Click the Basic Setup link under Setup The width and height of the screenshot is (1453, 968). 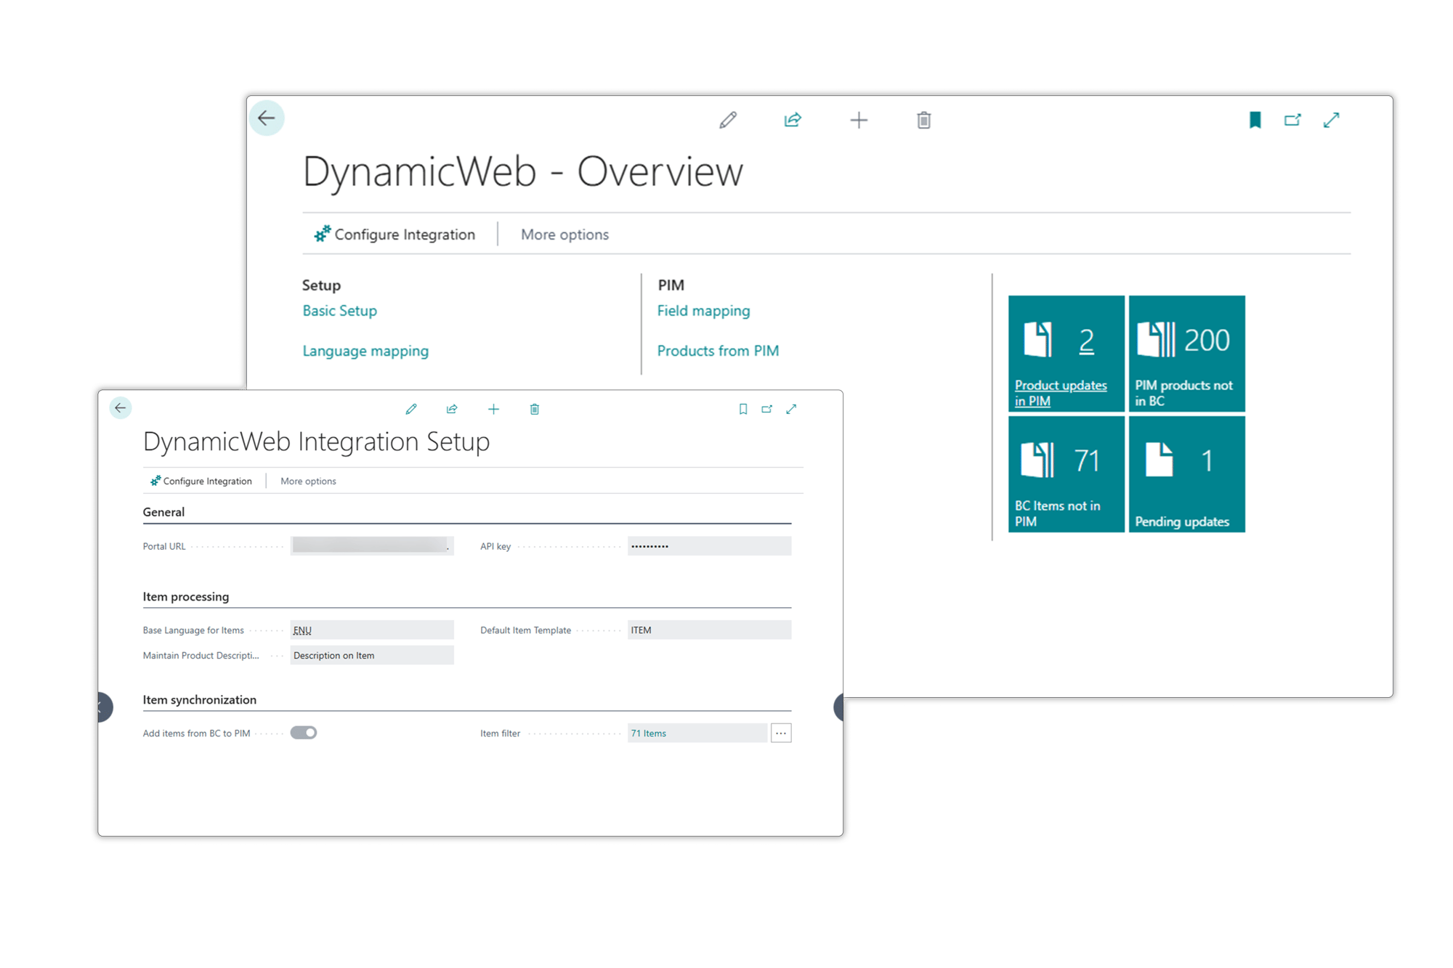tap(339, 310)
